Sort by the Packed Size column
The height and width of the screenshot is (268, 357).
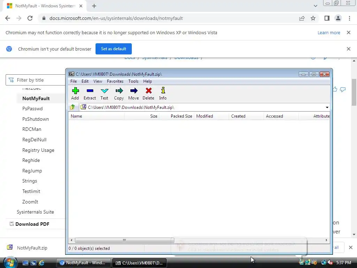(x=176, y=116)
